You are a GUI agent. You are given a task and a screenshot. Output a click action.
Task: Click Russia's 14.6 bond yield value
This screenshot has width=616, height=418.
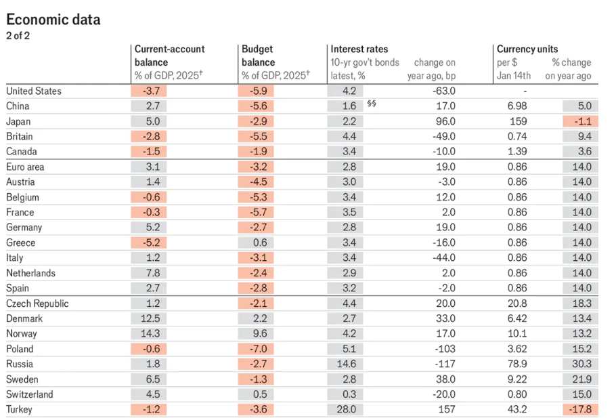[x=345, y=364]
